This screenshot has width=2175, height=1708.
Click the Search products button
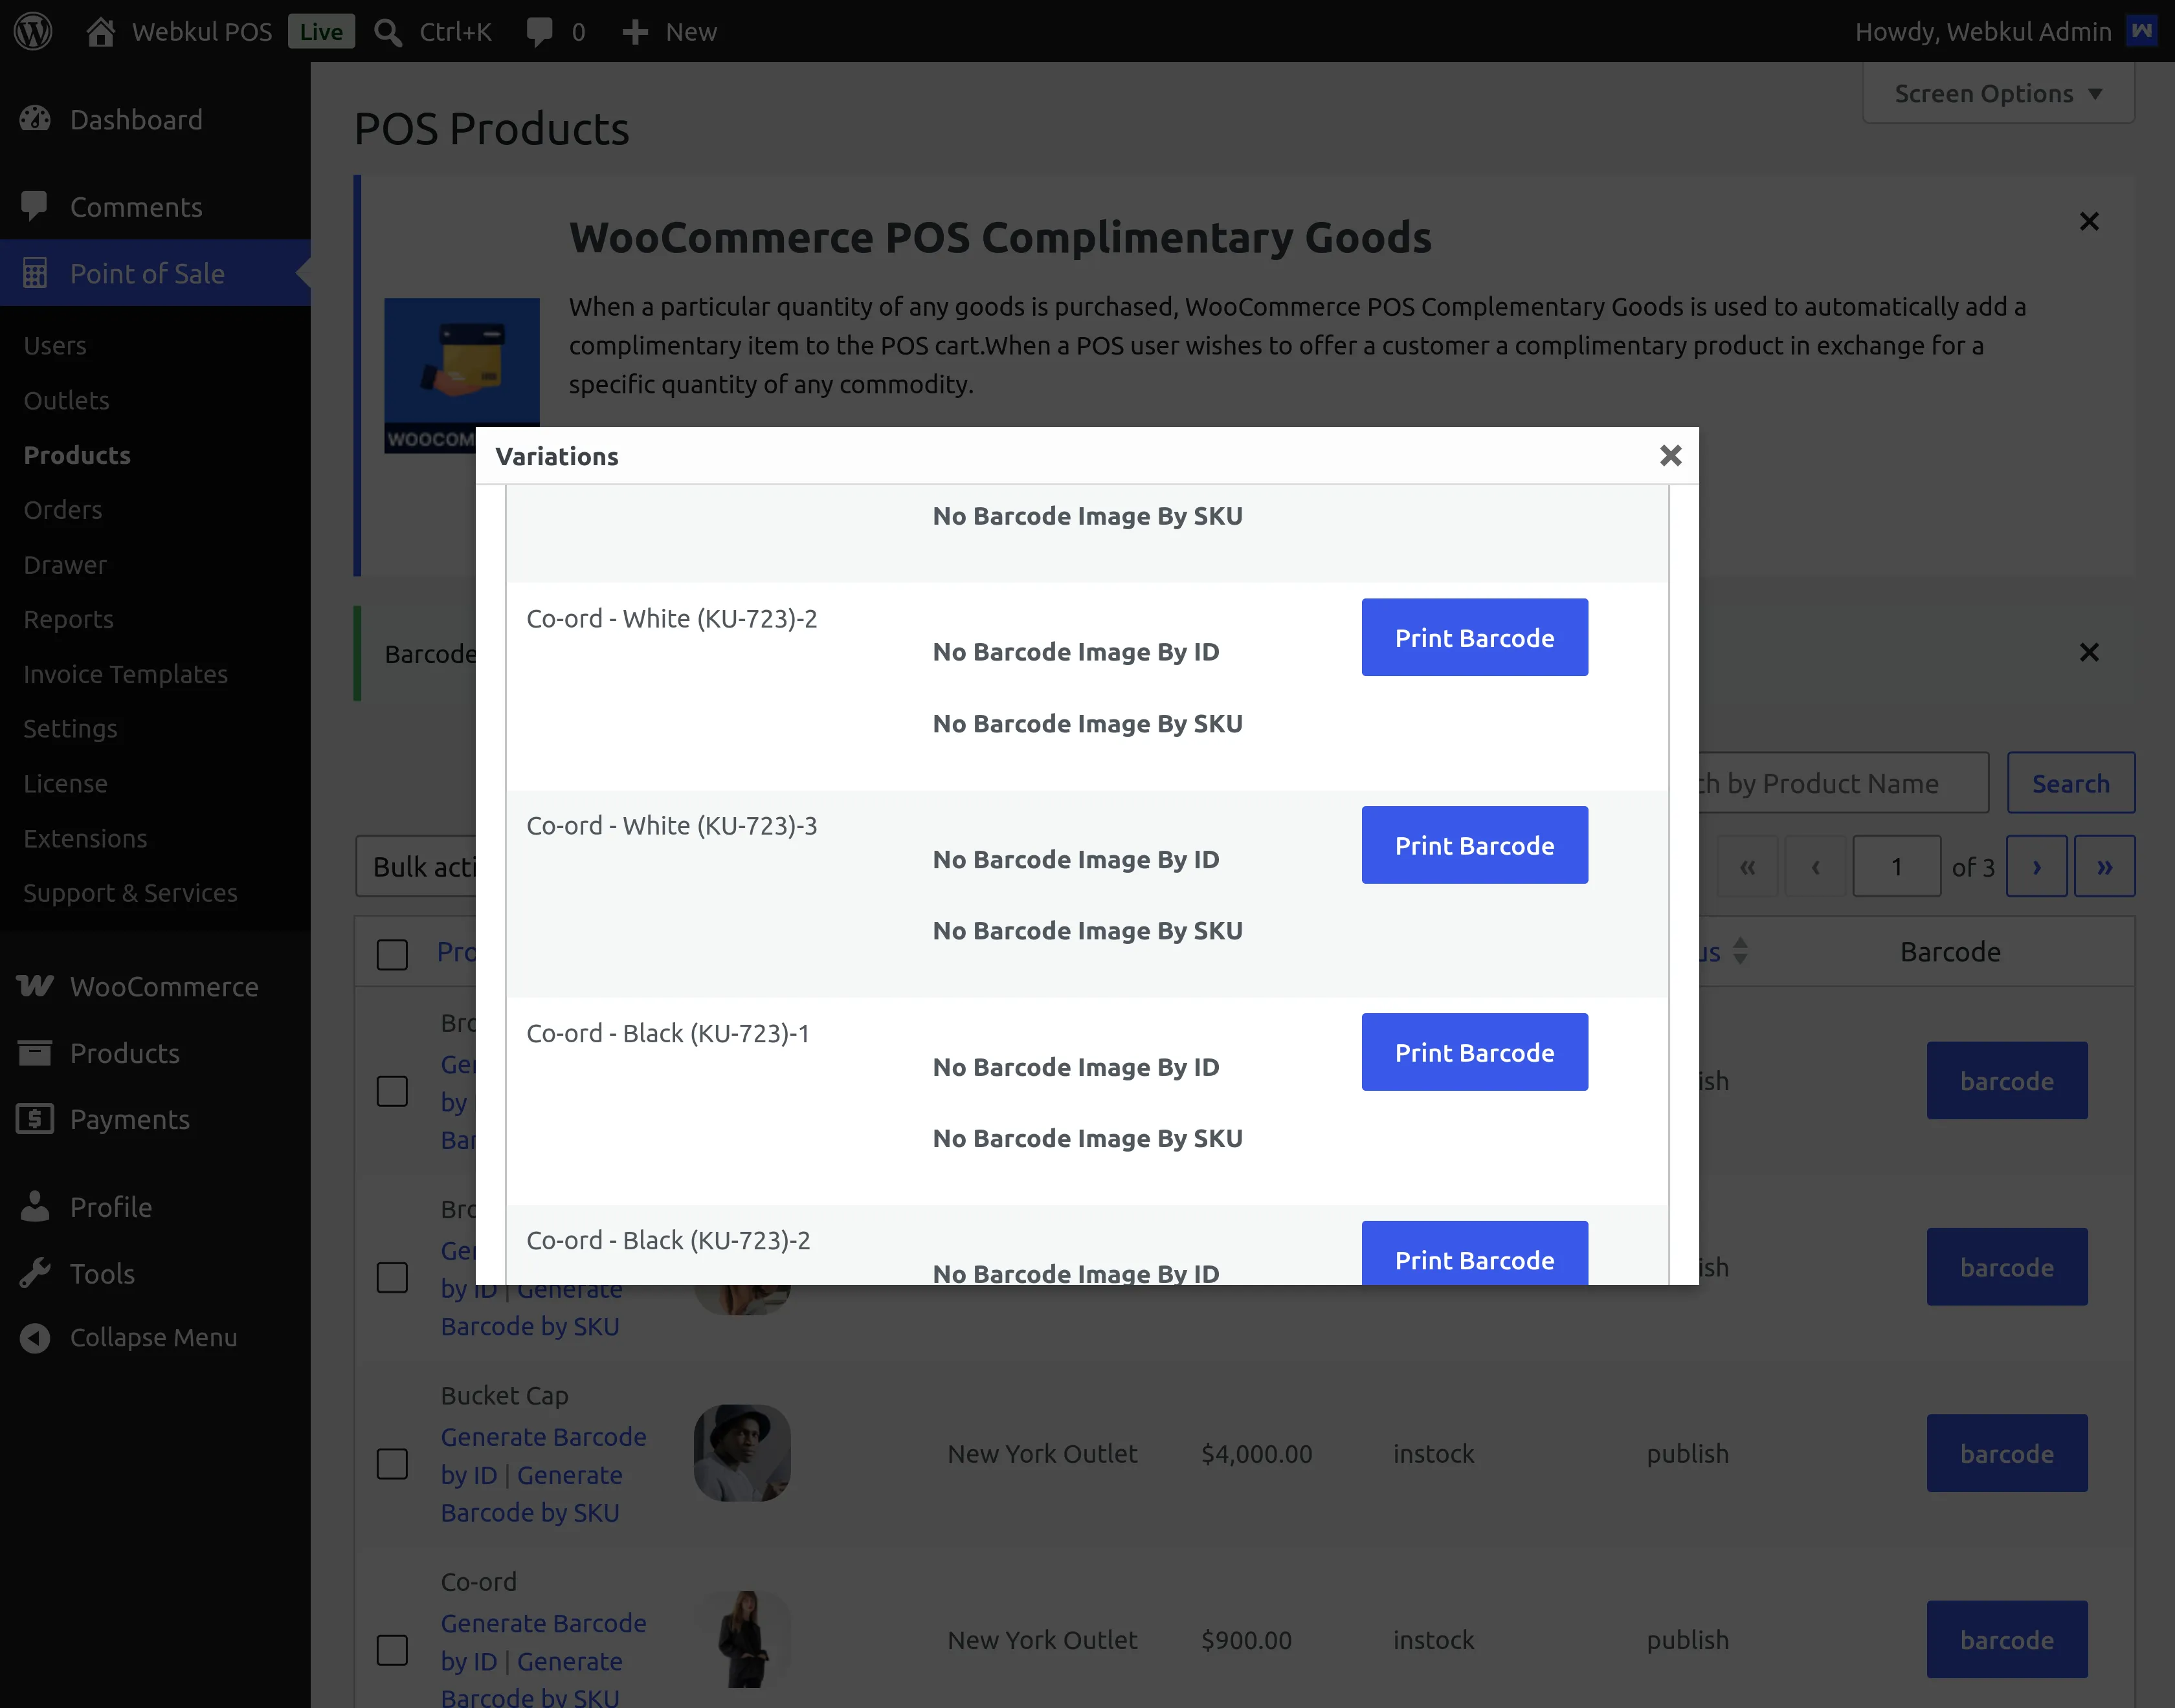(x=2071, y=783)
